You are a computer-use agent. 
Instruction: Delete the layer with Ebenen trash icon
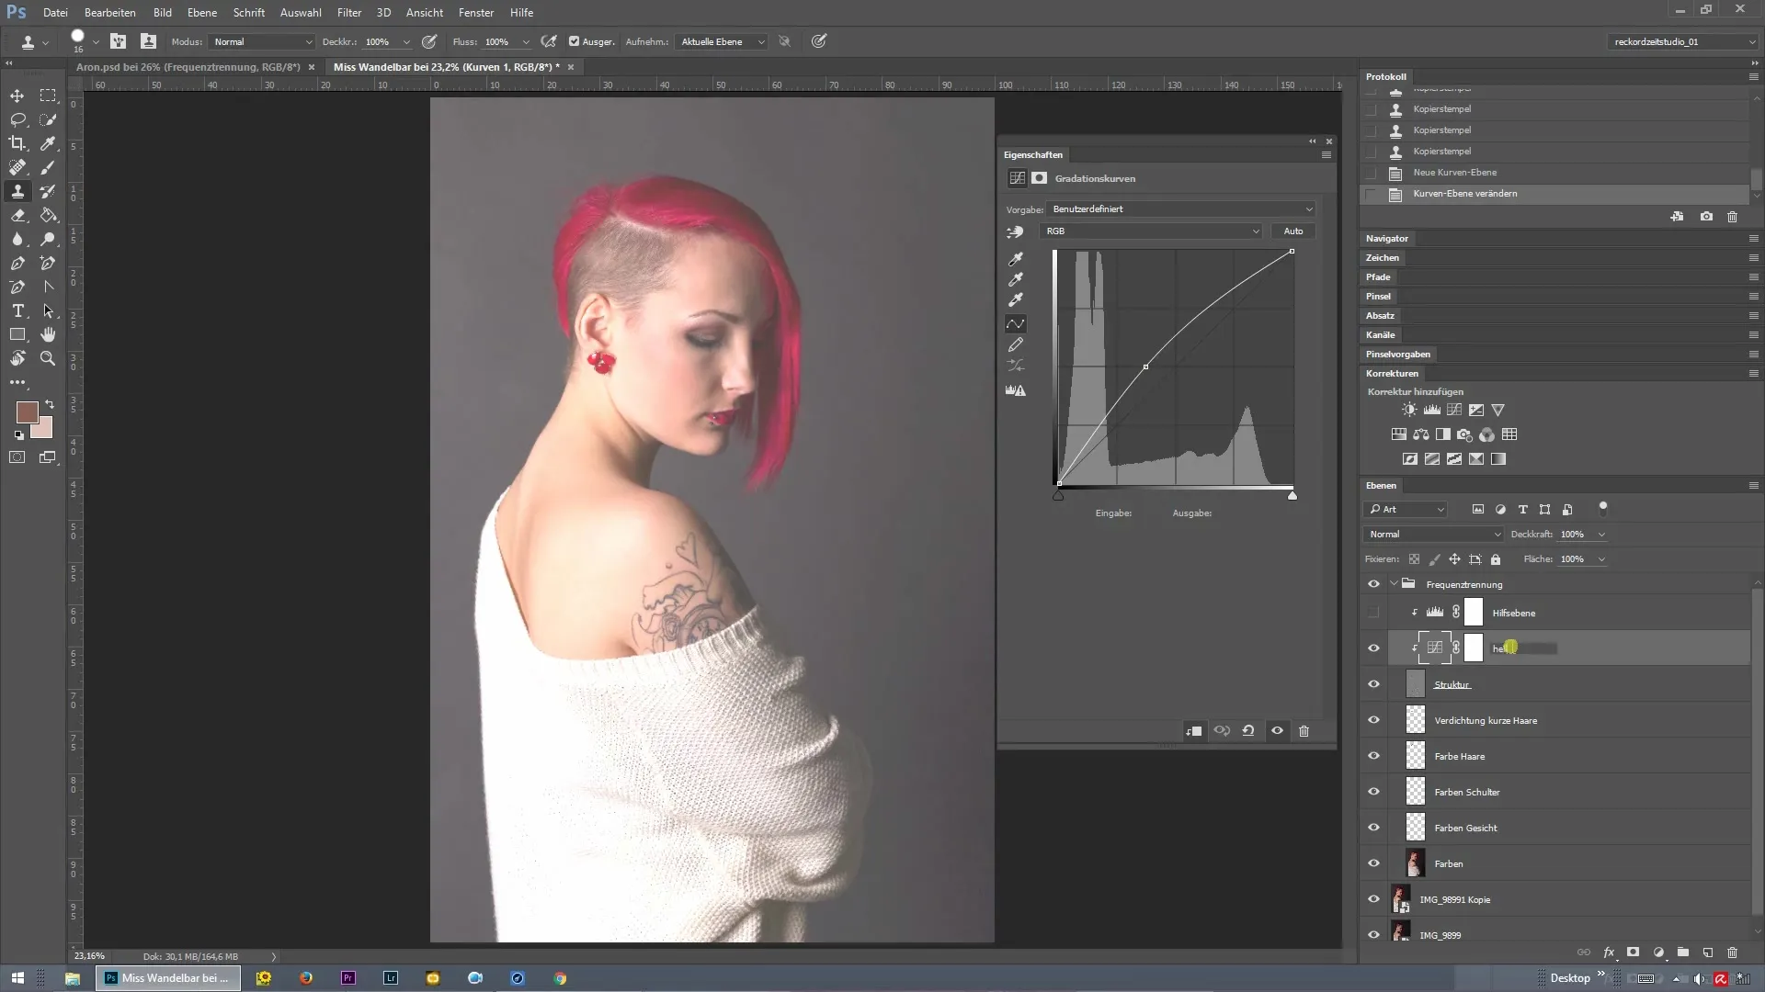(x=1732, y=953)
